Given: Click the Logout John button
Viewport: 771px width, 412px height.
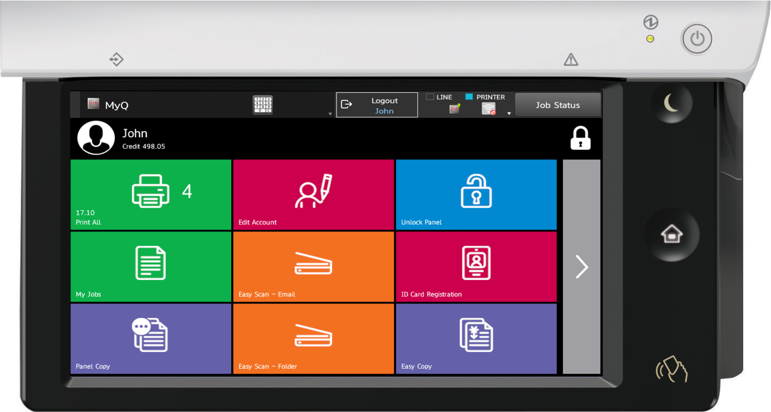Looking at the screenshot, I should coord(377,105).
